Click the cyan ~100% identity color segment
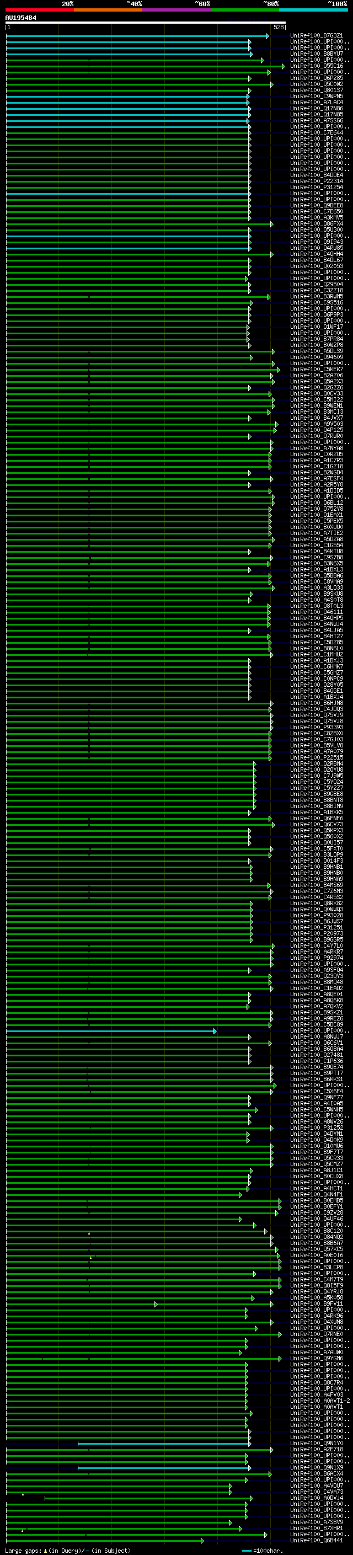This screenshot has height=1555, width=353. coord(314,10)
